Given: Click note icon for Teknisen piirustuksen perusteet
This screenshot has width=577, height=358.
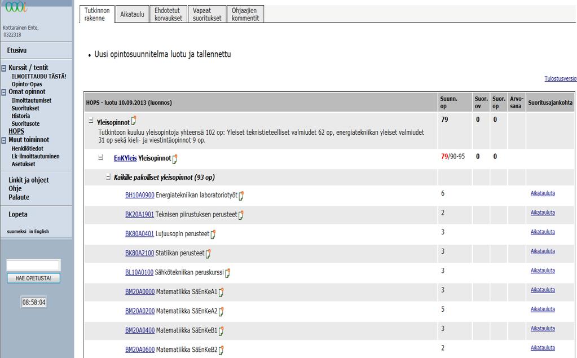Looking at the screenshot, I should click(x=241, y=215).
